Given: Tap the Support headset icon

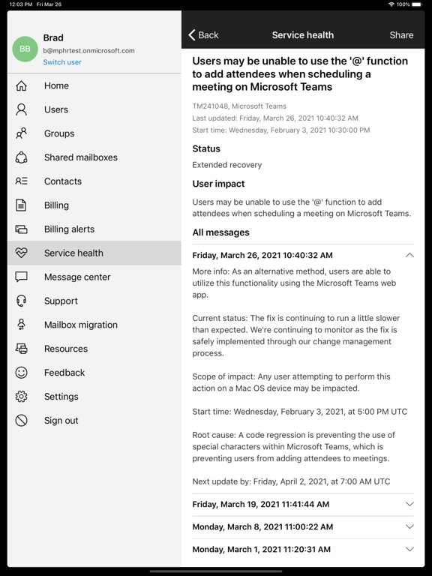Looking at the screenshot, I should click(x=21, y=301).
